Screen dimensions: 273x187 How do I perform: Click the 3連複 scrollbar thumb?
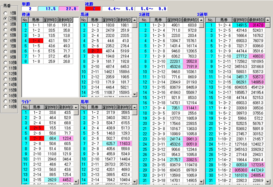tap(202, 25)
